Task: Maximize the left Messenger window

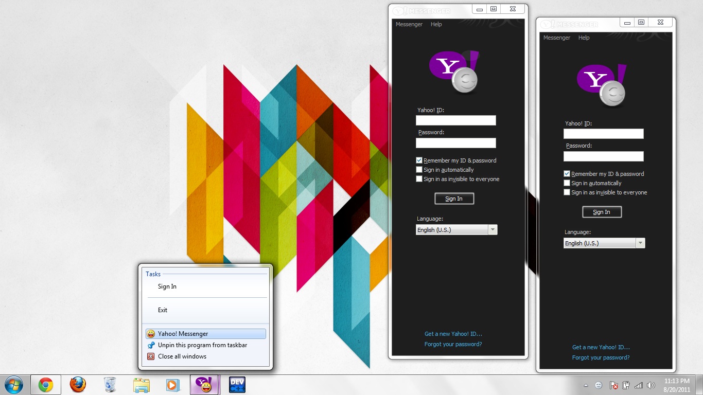Action: tap(493, 9)
